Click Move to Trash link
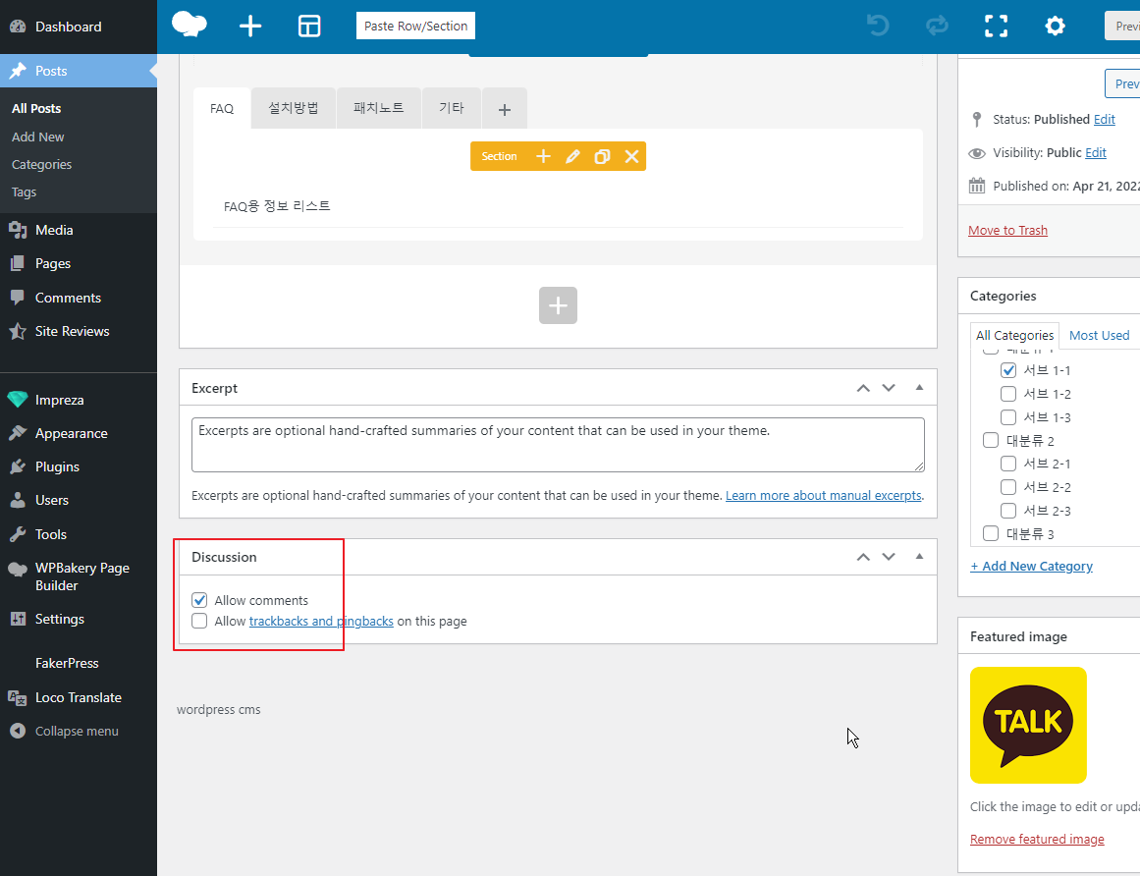Screen dimensions: 1140x876 coord(1007,231)
